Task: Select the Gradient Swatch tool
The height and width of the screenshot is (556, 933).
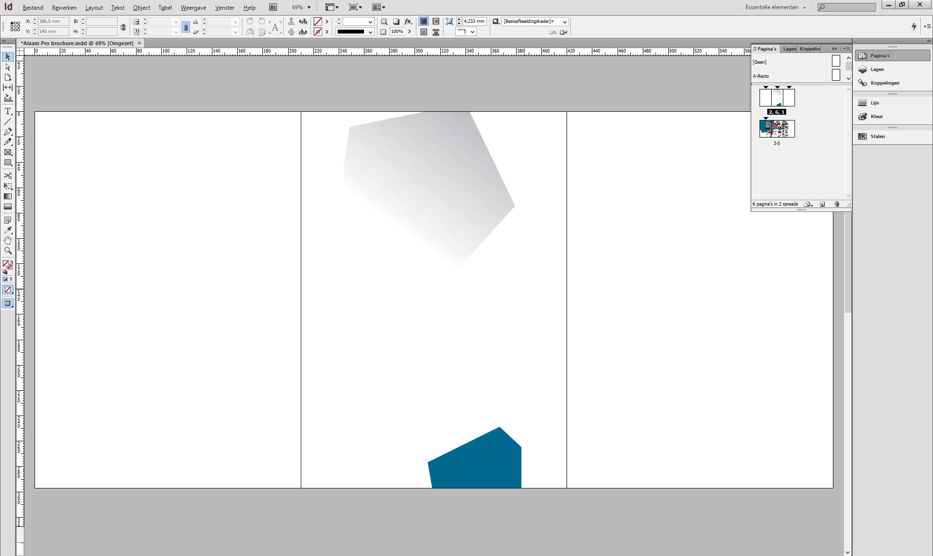Action: [x=8, y=196]
